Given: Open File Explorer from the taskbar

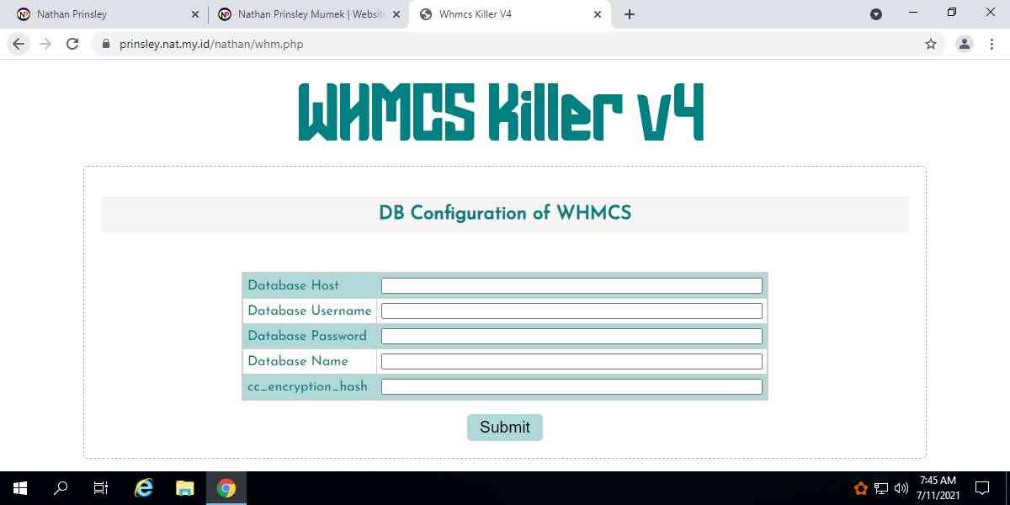Looking at the screenshot, I should [185, 488].
